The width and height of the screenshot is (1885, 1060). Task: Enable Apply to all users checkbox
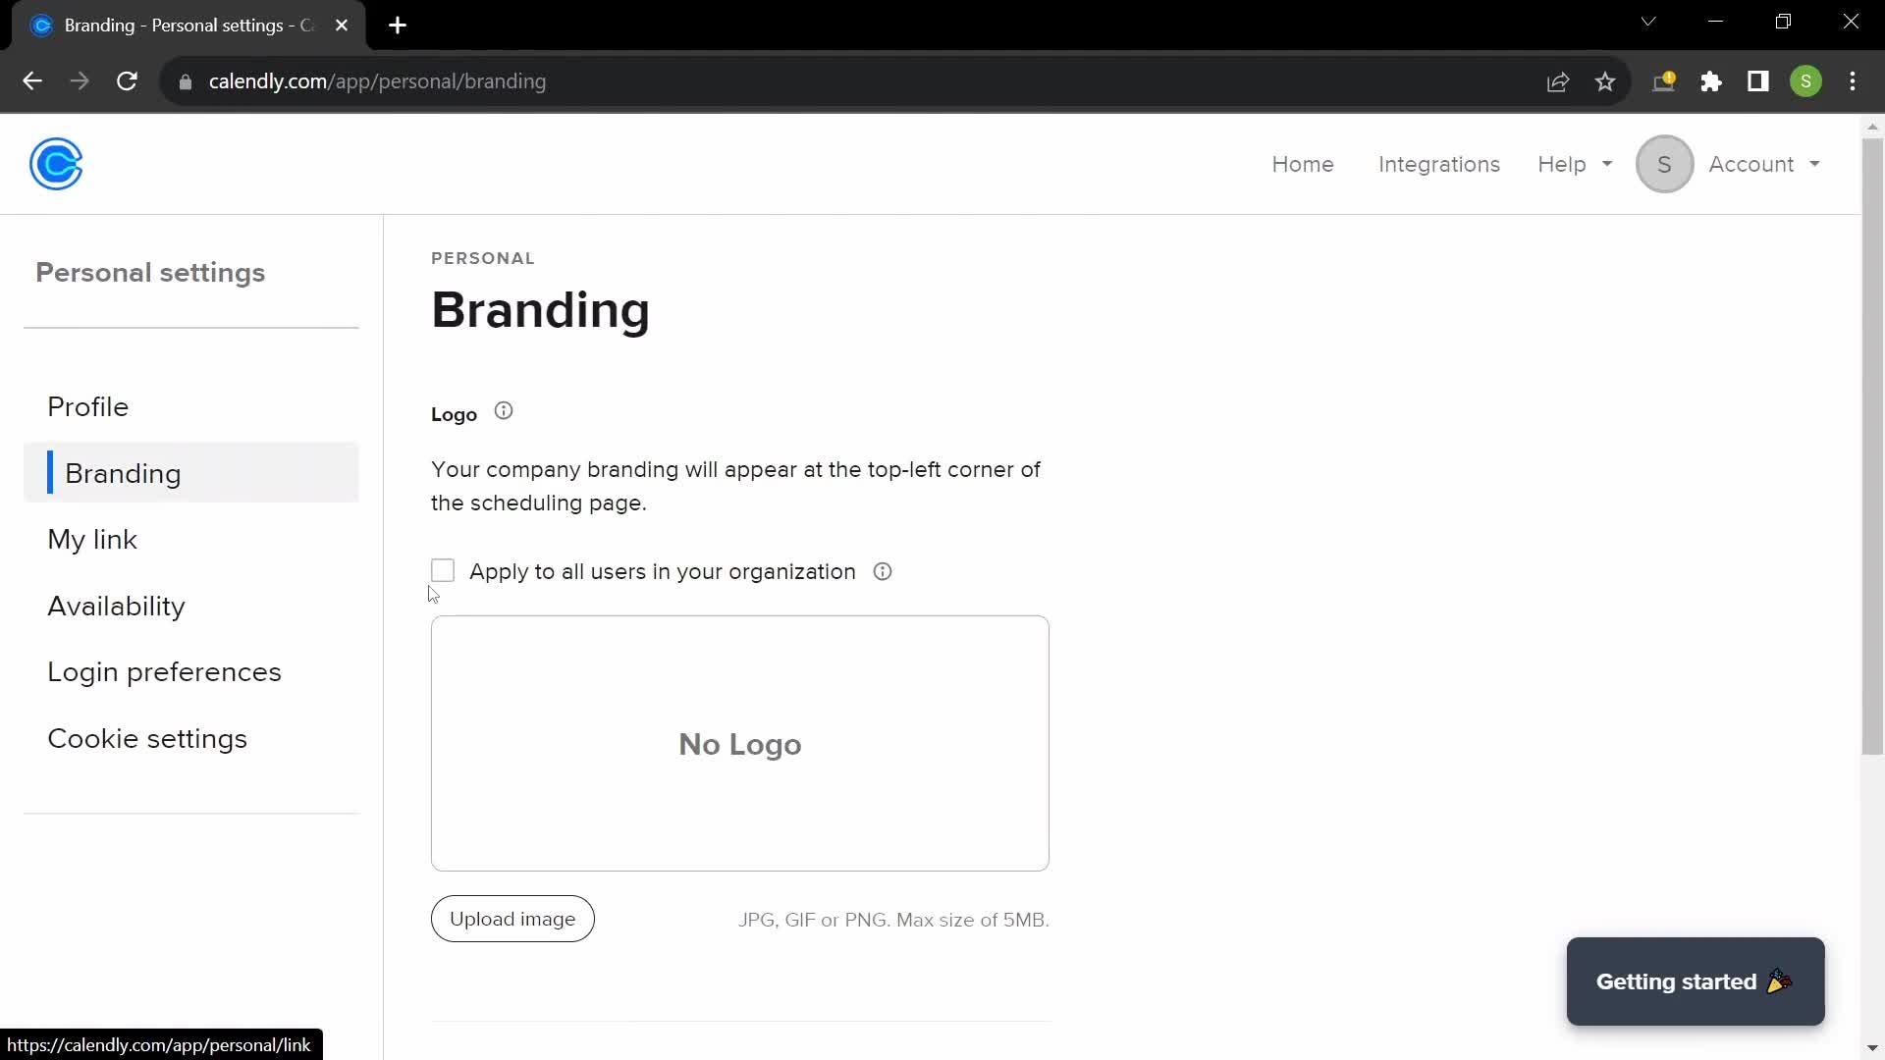(443, 571)
